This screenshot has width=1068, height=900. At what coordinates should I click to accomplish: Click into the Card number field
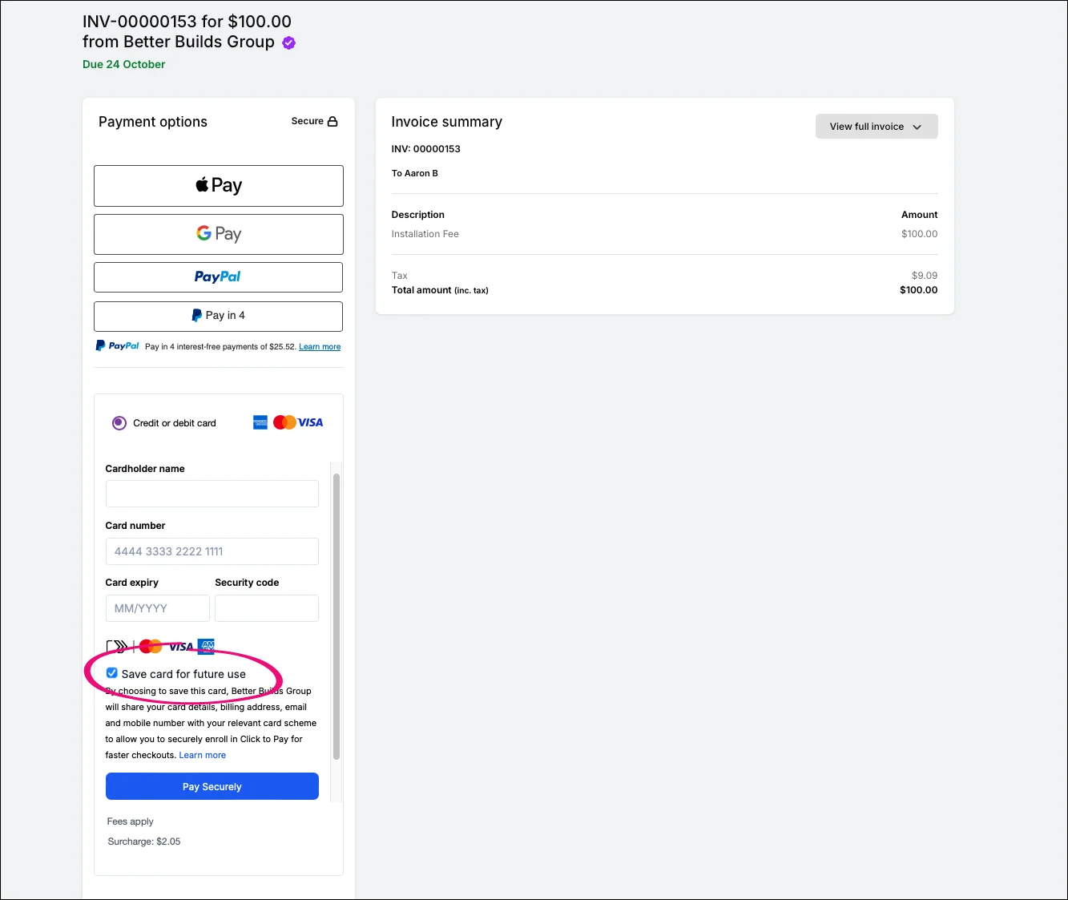(x=212, y=551)
